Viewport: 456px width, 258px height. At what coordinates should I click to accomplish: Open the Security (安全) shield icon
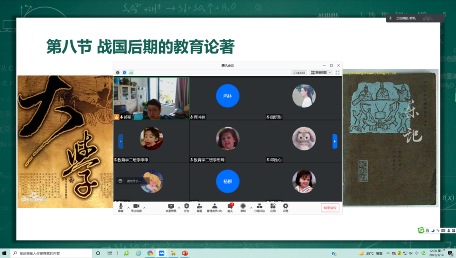[x=186, y=207]
